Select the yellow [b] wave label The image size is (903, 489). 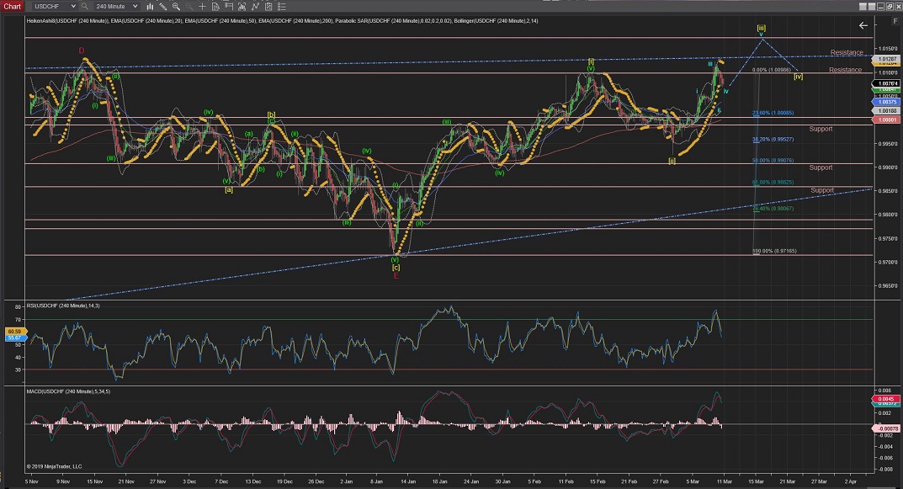tap(271, 114)
